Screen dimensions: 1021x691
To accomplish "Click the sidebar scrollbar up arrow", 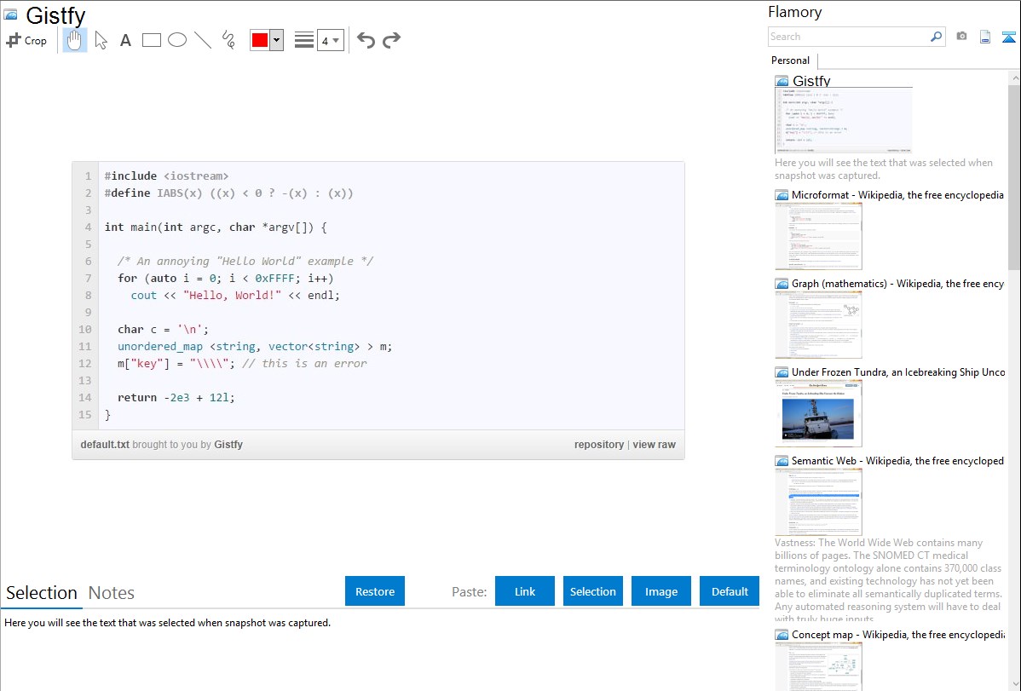I will pyautogui.click(x=1014, y=78).
